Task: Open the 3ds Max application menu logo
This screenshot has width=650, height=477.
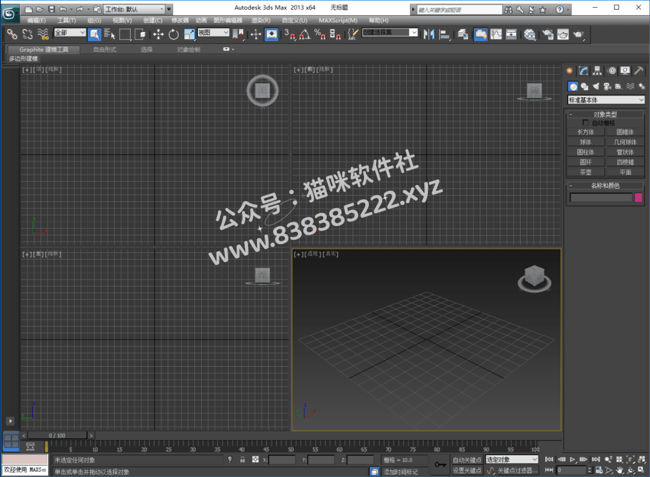Action: tap(10, 13)
